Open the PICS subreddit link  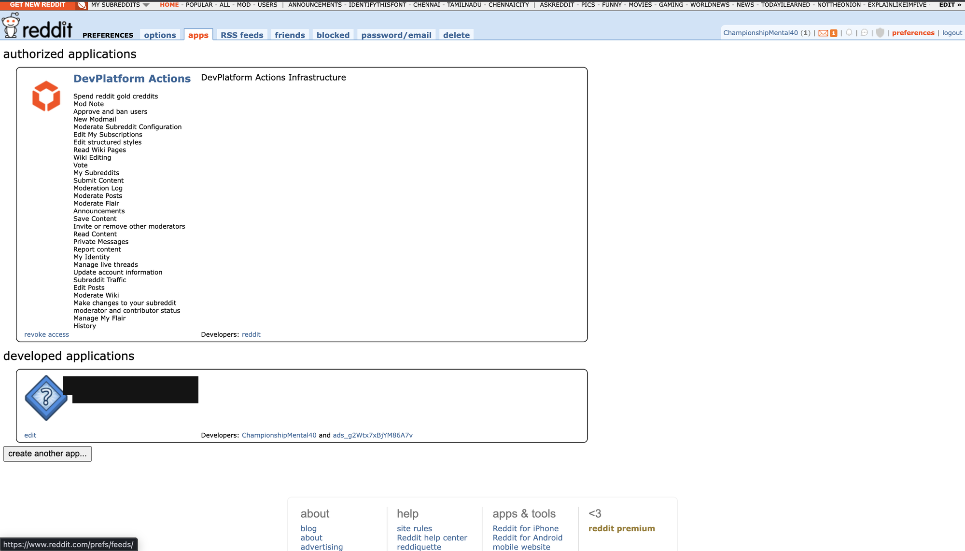[588, 5]
